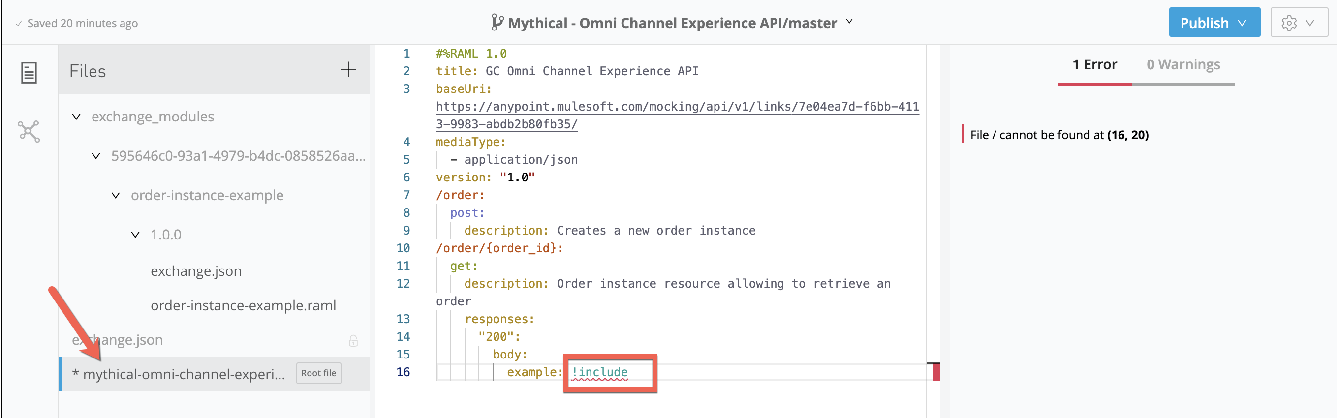The width and height of the screenshot is (1337, 418).
Task: Click the settings gear icon
Action: [1289, 23]
